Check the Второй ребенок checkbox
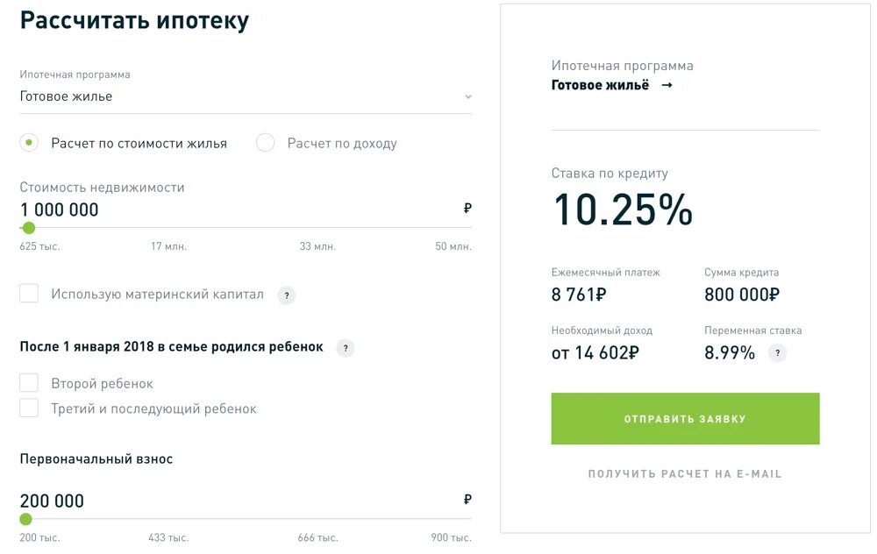Image resolution: width=877 pixels, height=554 pixels. (x=29, y=383)
